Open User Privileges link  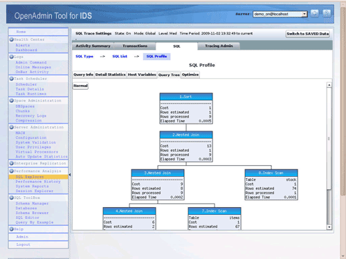(33, 147)
